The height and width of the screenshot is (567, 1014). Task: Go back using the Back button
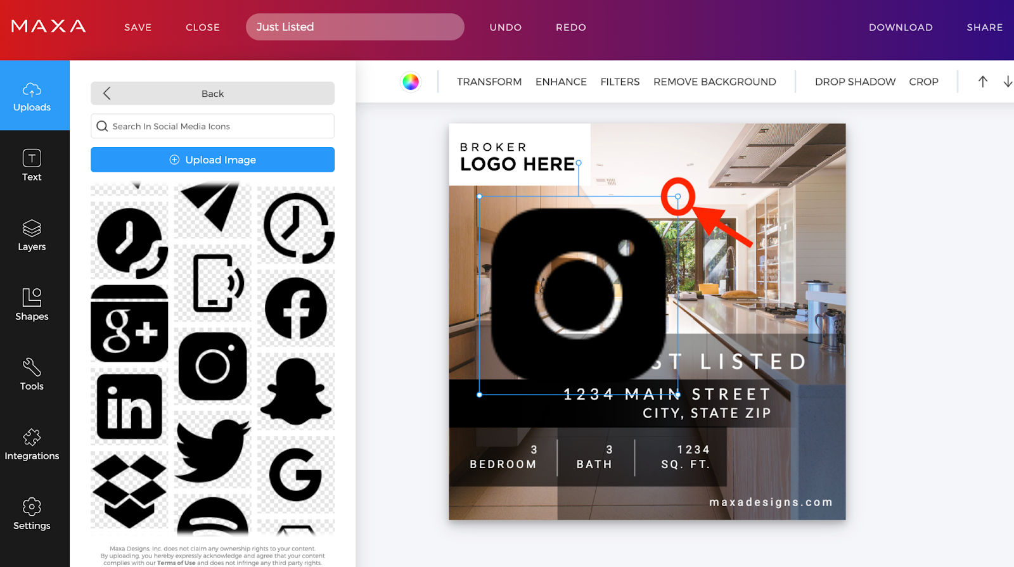pyautogui.click(x=212, y=93)
